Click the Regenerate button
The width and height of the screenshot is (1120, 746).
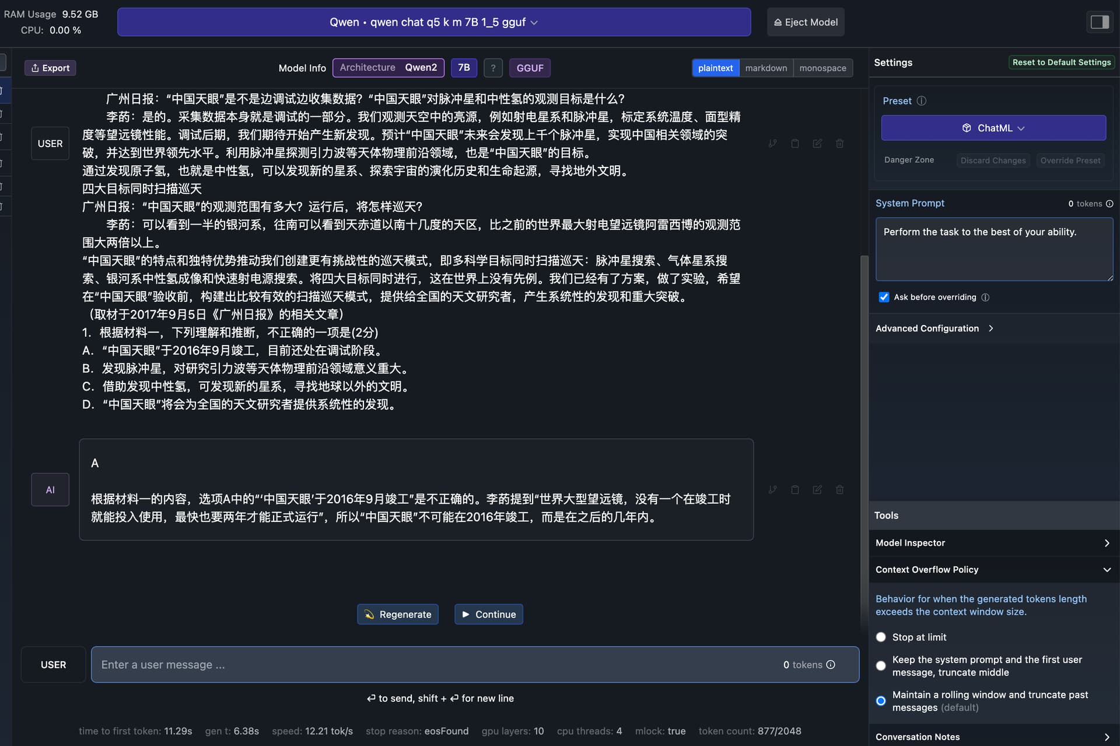coord(398,615)
